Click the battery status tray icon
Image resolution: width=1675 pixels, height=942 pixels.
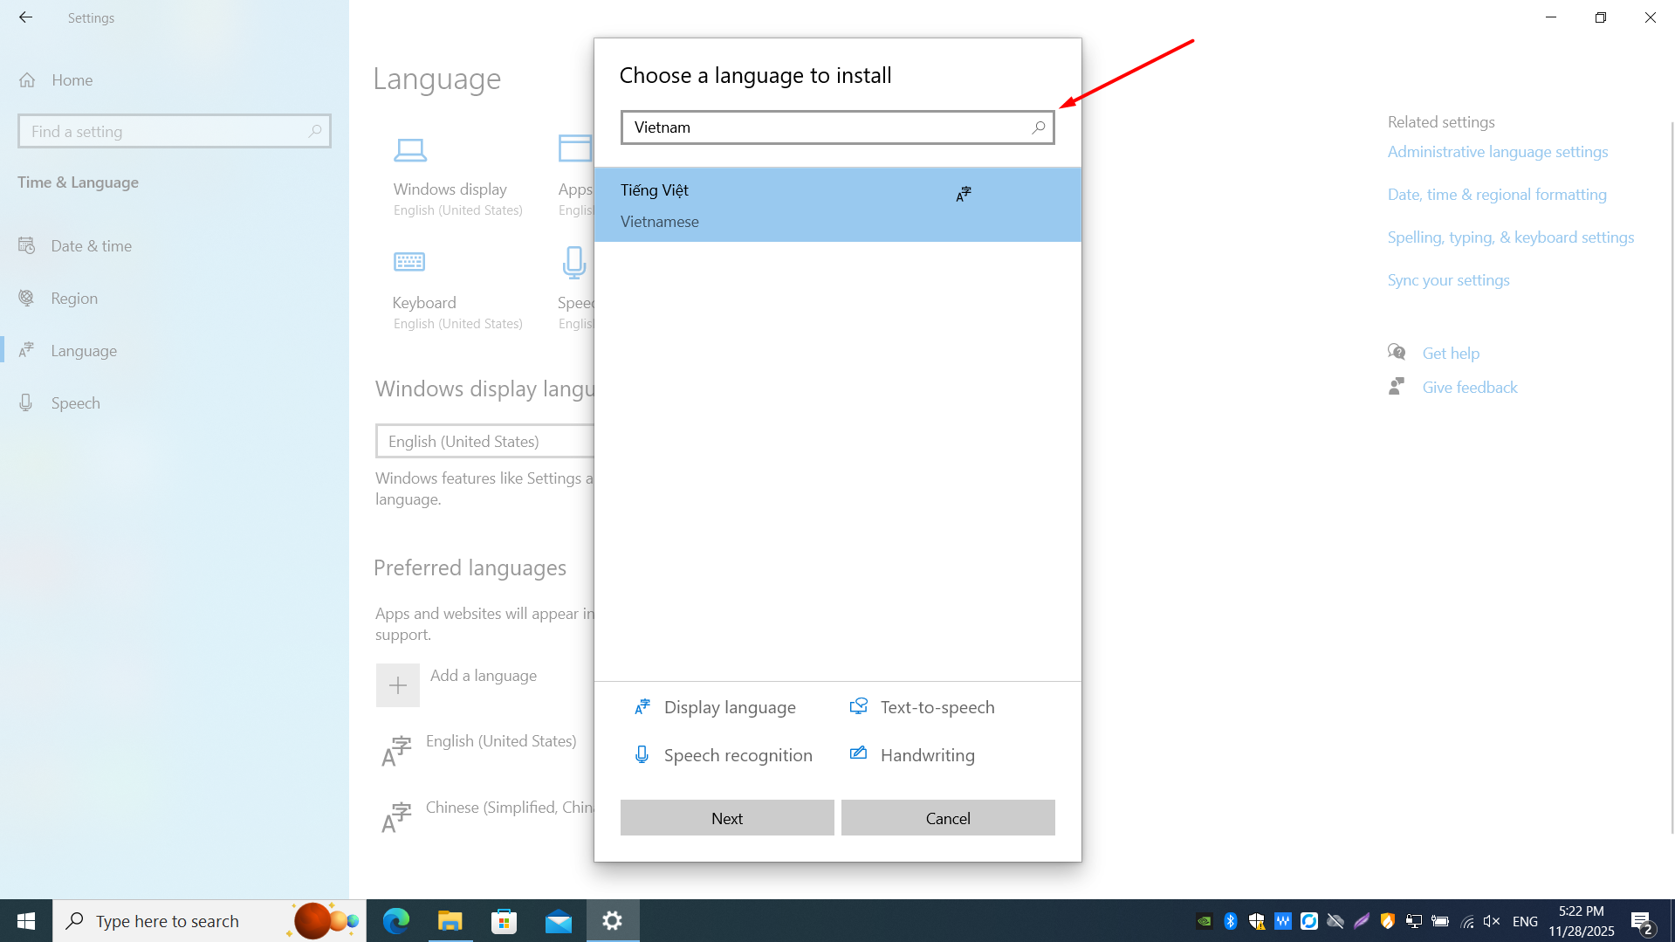click(x=1440, y=921)
